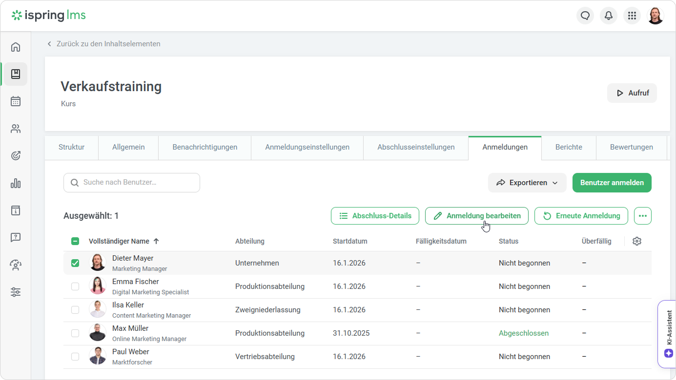Click the notification bell icon
This screenshot has height=380, width=676.
tap(609, 16)
